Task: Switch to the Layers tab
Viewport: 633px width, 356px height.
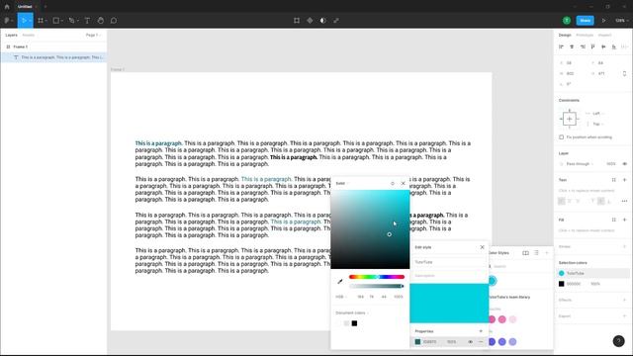Action: point(11,36)
